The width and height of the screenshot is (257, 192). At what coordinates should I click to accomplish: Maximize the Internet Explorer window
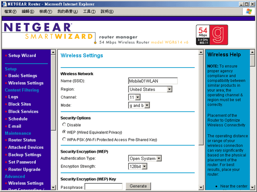246,4
